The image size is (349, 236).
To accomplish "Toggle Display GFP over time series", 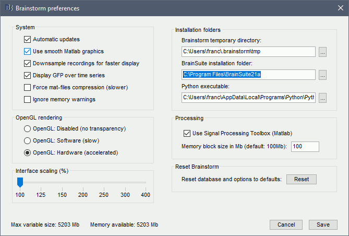I will [x=28, y=75].
